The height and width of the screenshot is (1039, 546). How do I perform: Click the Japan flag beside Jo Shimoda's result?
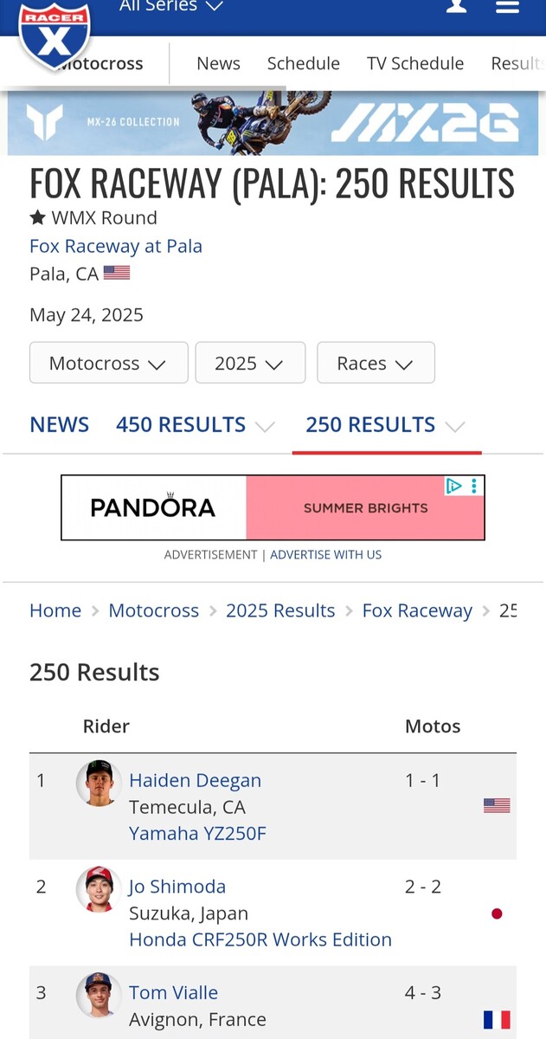click(497, 913)
